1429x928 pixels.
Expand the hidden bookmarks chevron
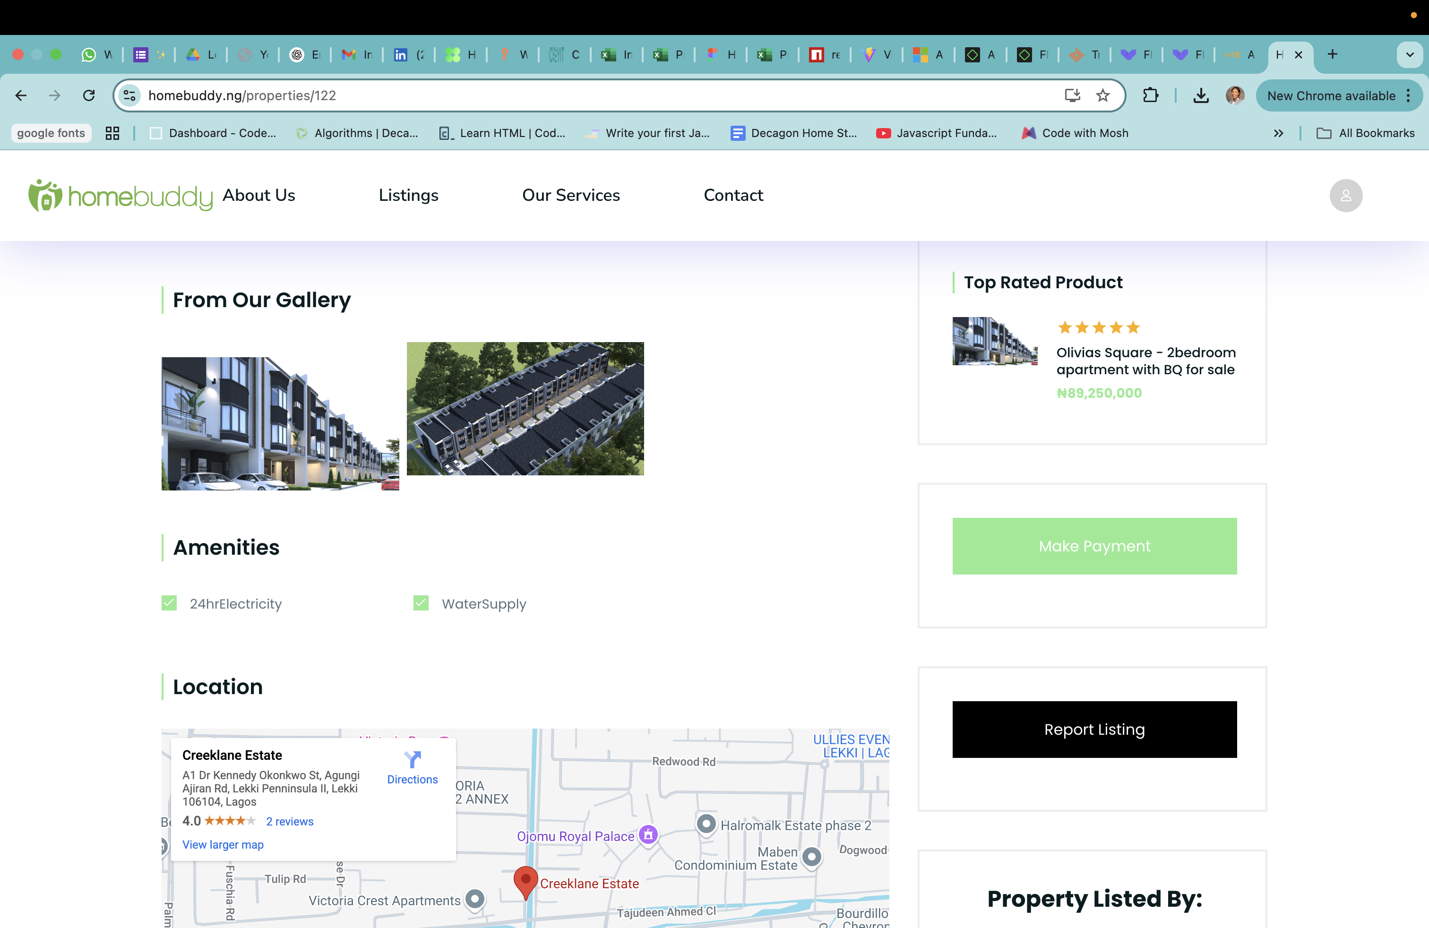pyautogui.click(x=1278, y=133)
